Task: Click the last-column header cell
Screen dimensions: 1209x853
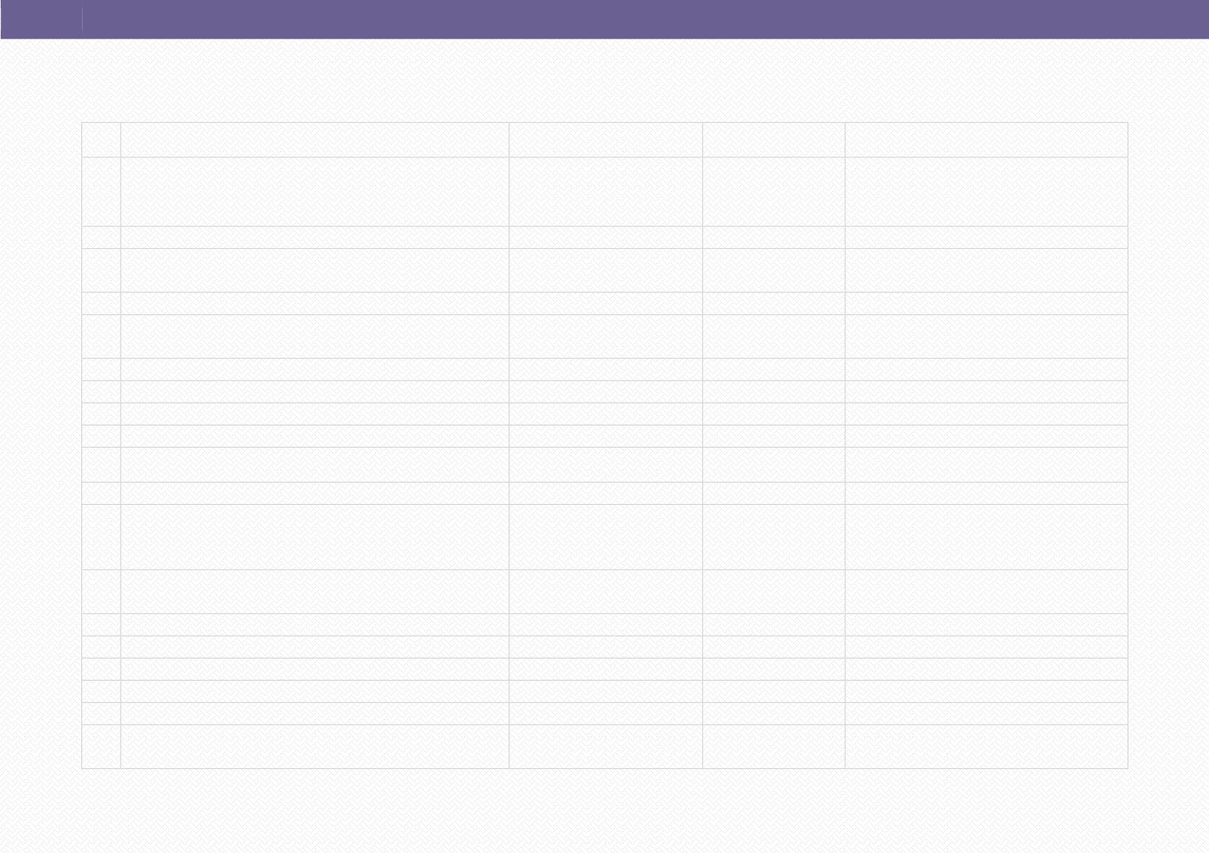Action: pos(986,140)
